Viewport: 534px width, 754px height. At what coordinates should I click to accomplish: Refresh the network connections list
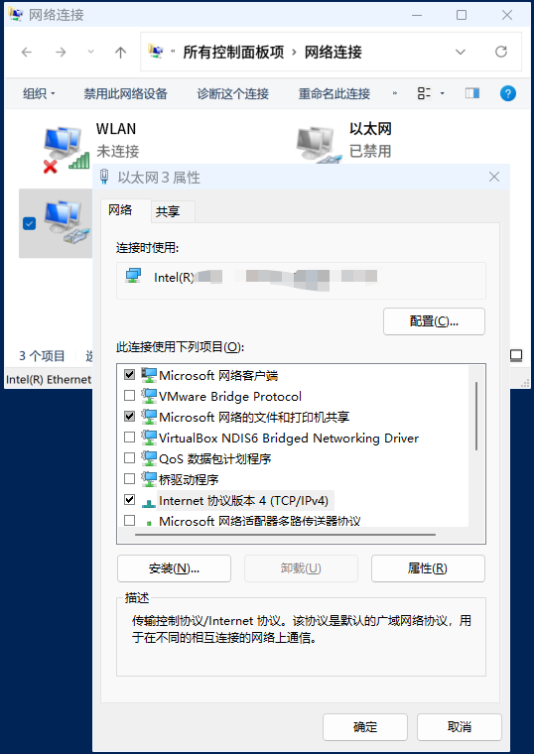[x=501, y=52]
